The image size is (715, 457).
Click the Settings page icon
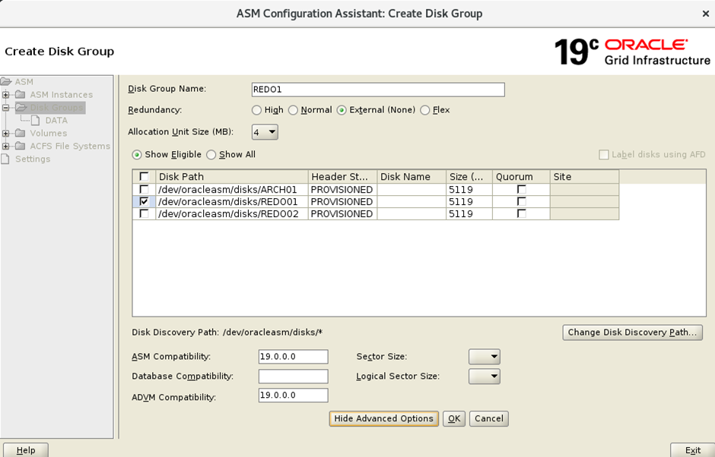(5, 159)
